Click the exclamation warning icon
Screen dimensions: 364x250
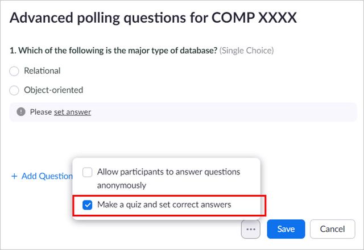tap(21, 112)
